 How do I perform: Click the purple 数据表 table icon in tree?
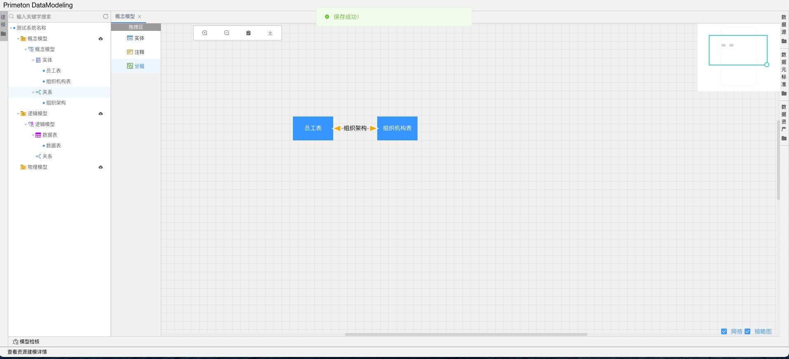tap(38, 135)
